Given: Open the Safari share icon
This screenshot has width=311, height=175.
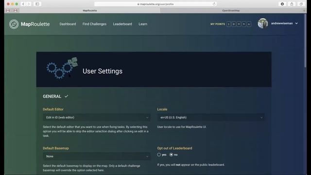Looking at the screenshot, I should 292,4.
